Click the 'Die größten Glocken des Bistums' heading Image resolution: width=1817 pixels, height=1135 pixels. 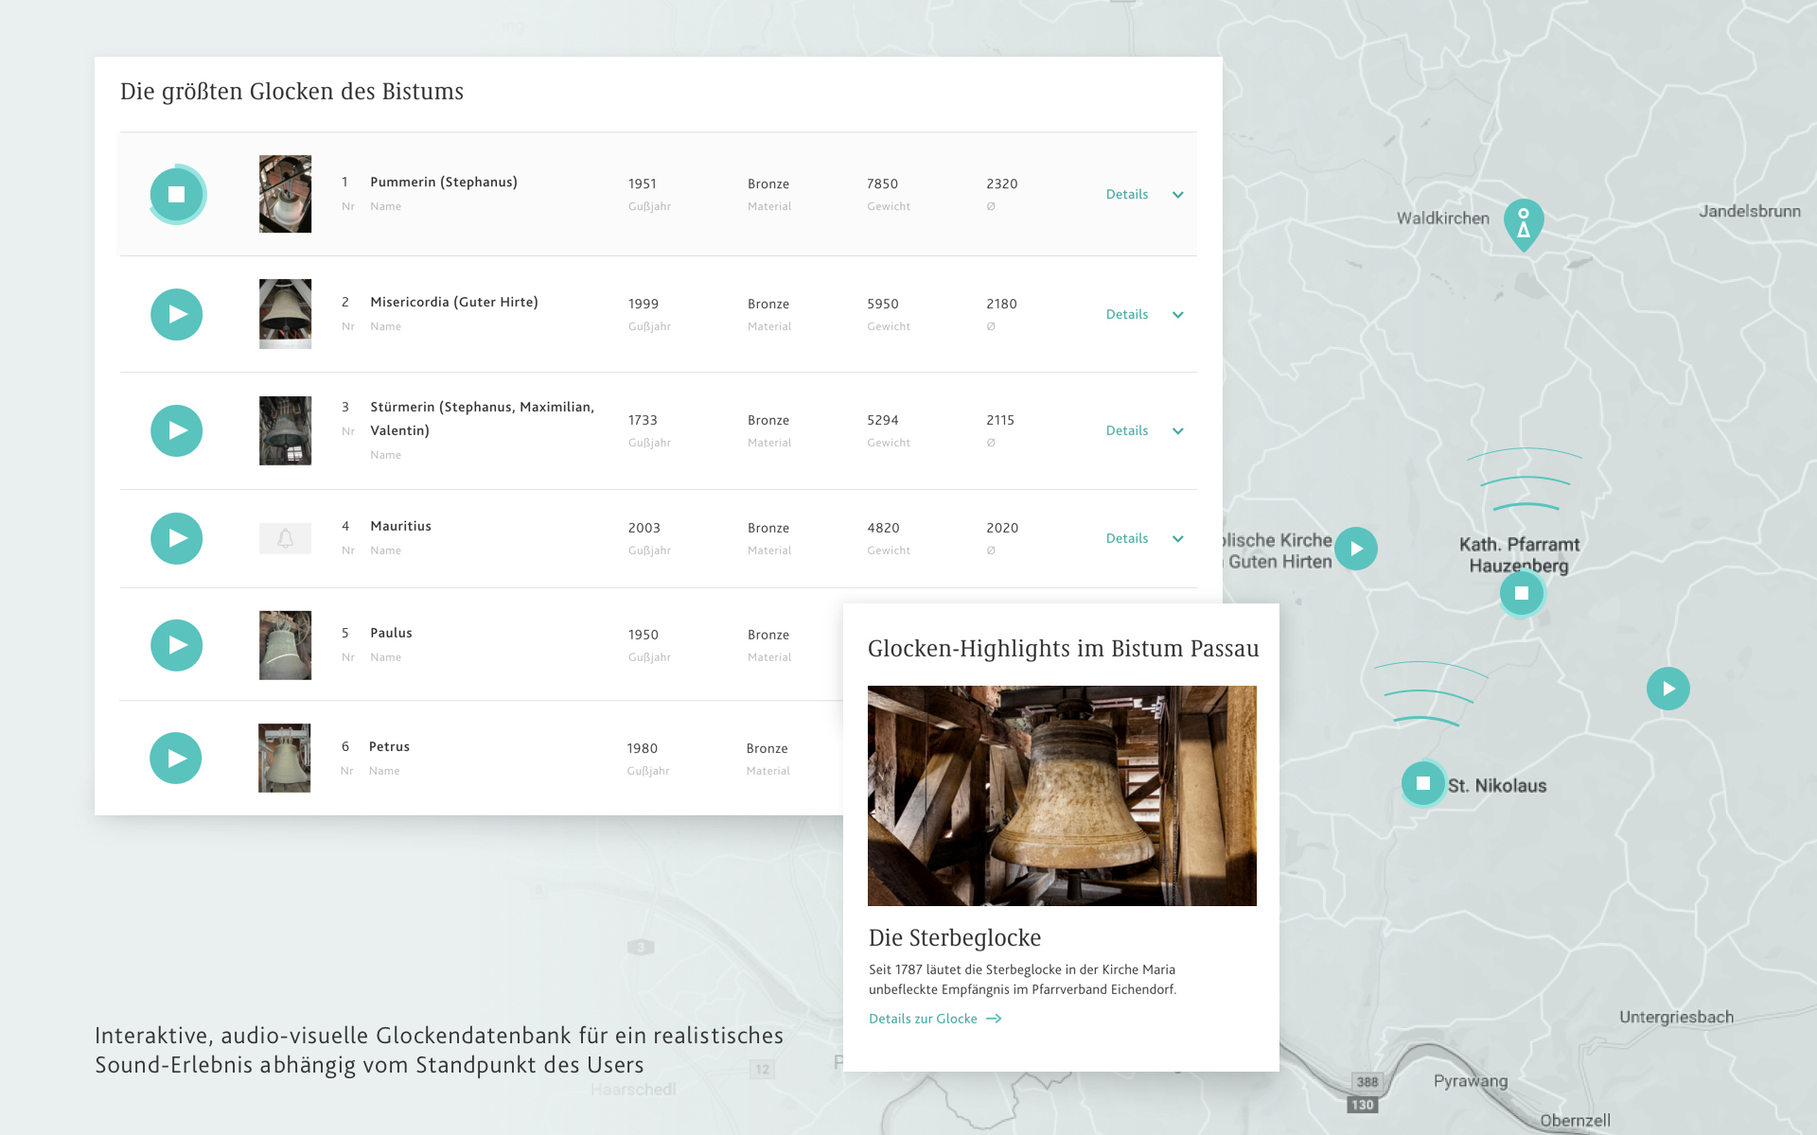click(x=291, y=92)
